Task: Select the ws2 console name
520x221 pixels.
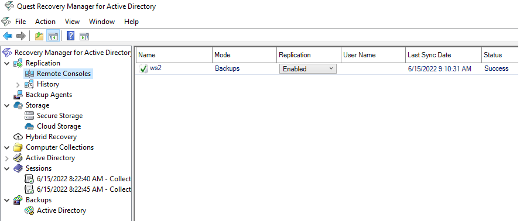Action: pos(155,68)
